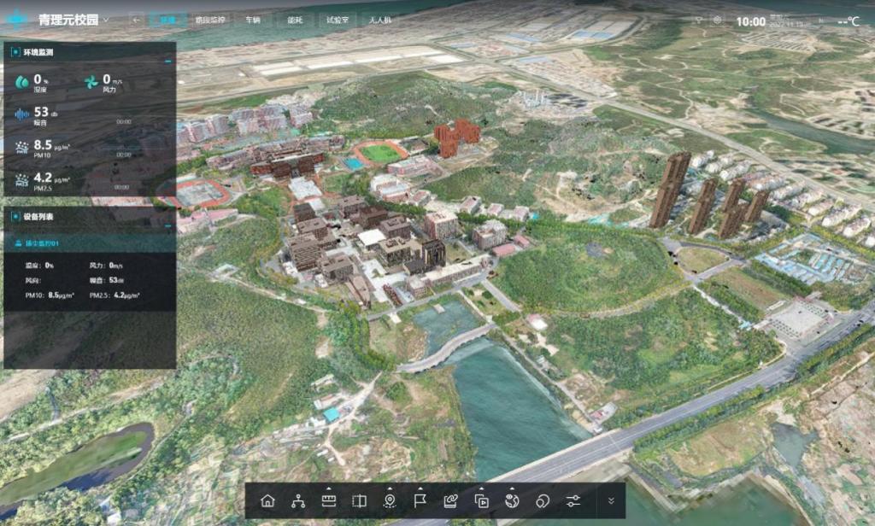Open the sliders settings icon
The image size is (875, 526).
pyautogui.click(x=573, y=501)
